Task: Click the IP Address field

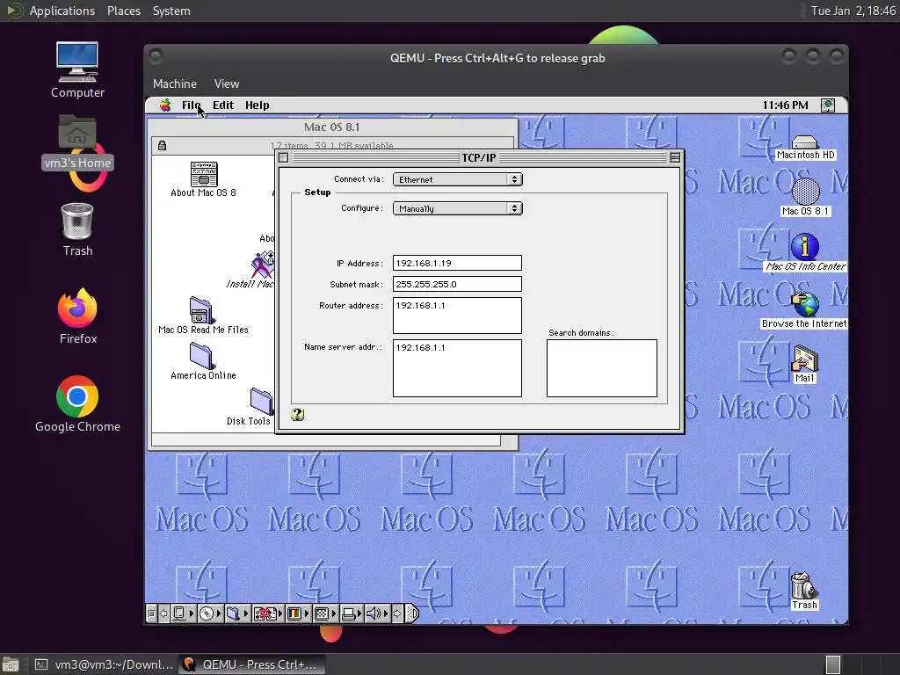Action: point(457,263)
